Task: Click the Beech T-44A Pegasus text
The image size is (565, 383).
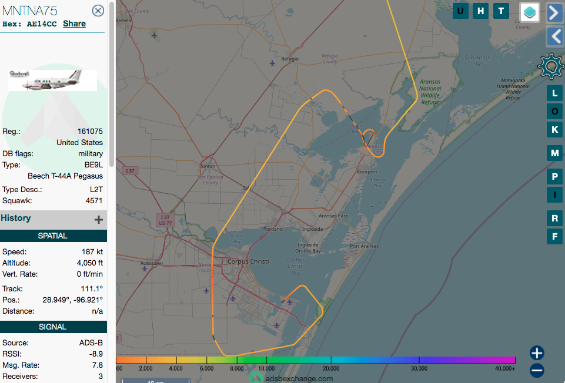Action: coord(65,176)
